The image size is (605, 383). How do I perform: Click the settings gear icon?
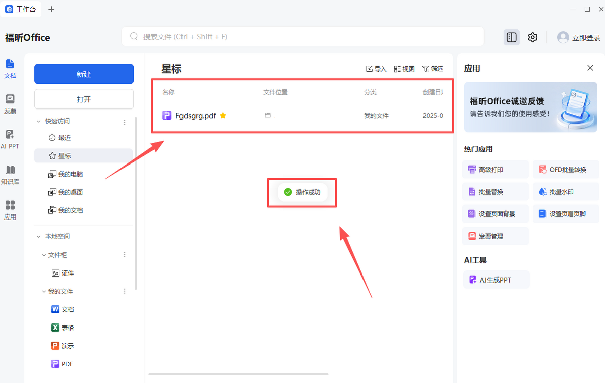pos(533,37)
